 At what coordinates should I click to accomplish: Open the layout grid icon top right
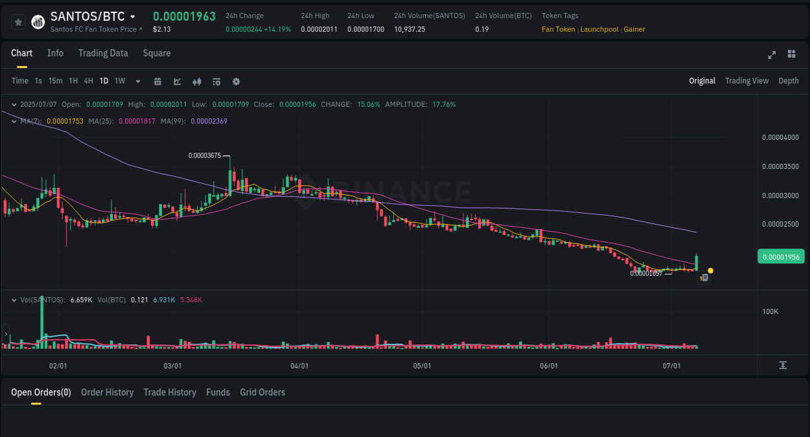(791, 54)
